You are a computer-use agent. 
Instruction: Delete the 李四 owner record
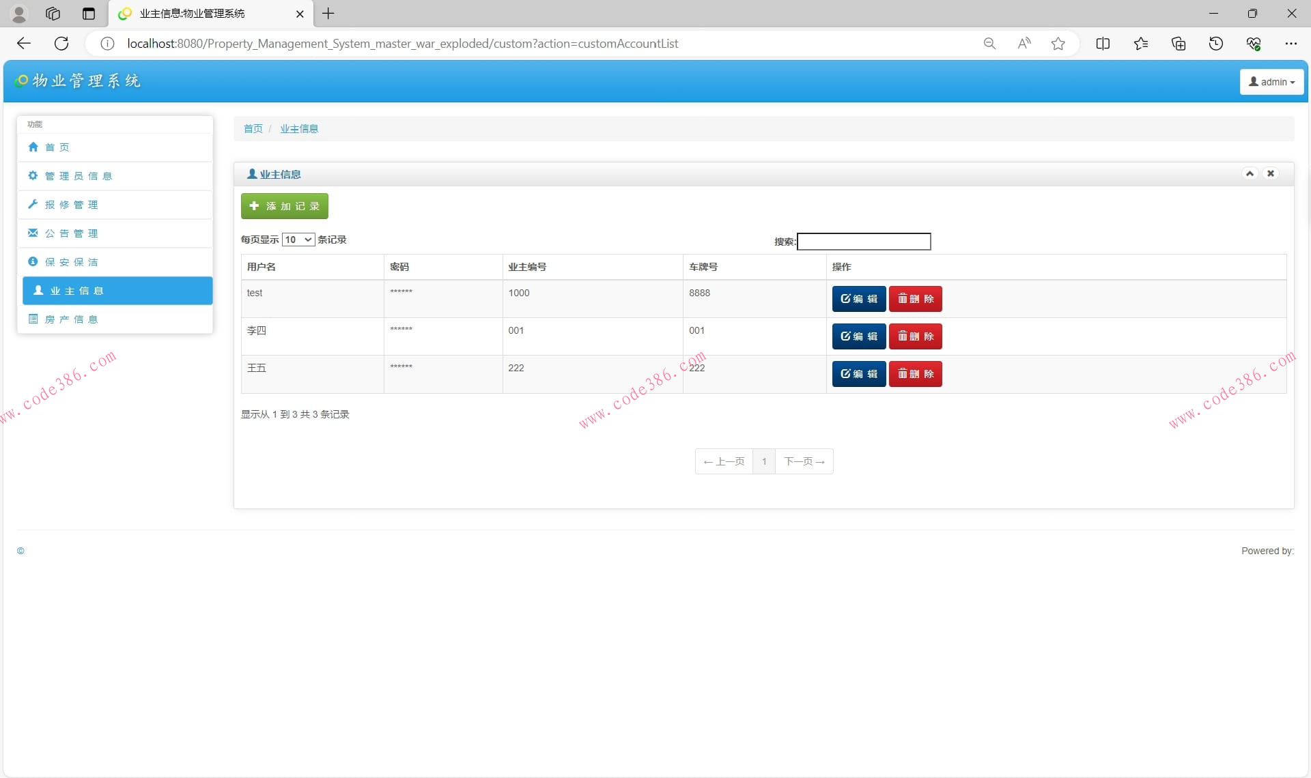(915, 336)
